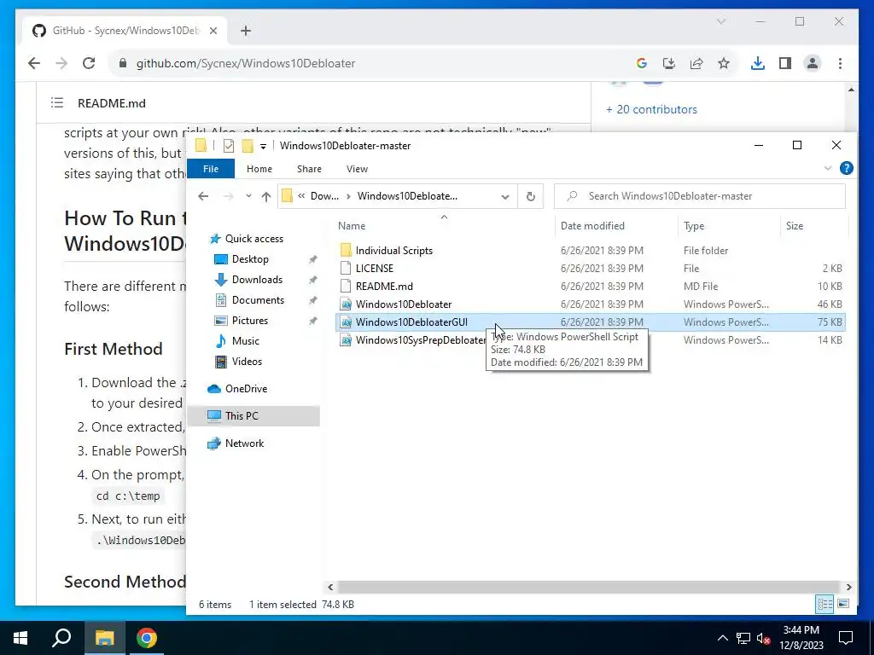This screenshot has width=874, height=655.
Task: Click the Chrome address bar URL
Action: coord(245,63)
